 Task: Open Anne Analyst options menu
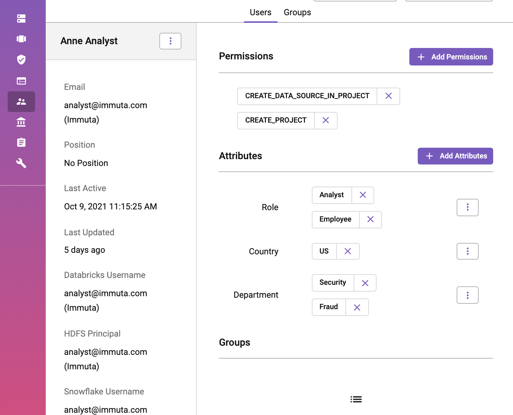[170, 41]
